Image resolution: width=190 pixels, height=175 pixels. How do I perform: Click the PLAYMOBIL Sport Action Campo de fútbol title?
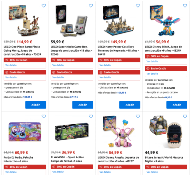tap(67, 159)
